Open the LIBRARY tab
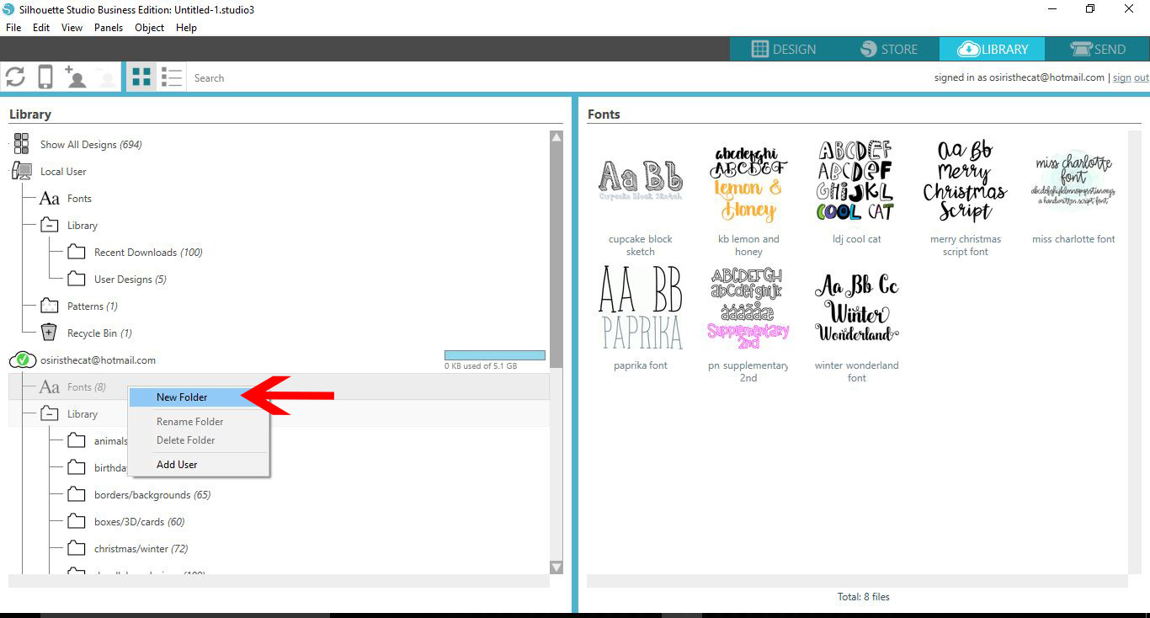 pyautogui.click(x=993, y=49)
